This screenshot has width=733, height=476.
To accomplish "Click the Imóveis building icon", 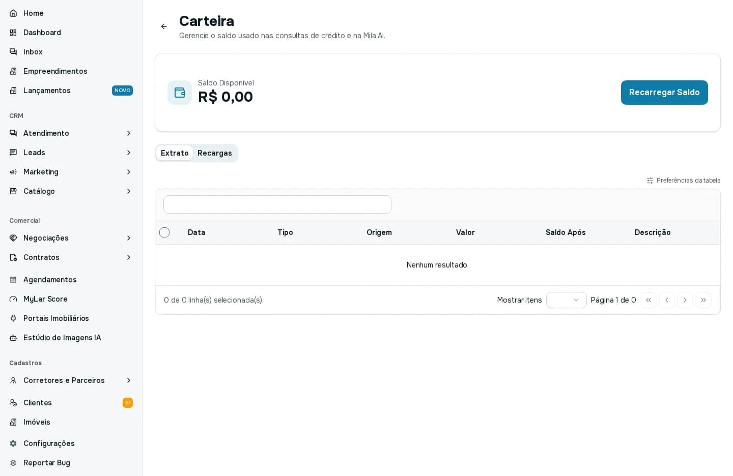I will (x=13, y=422).
